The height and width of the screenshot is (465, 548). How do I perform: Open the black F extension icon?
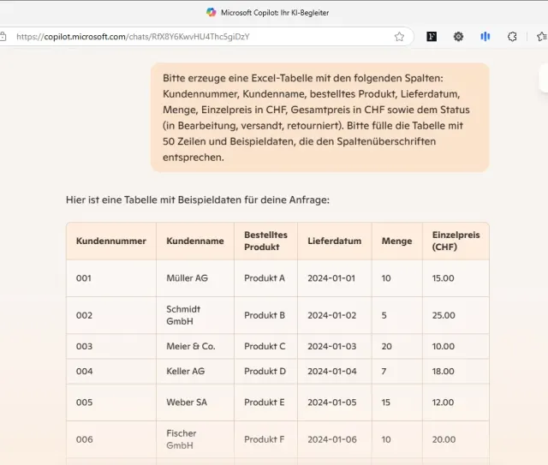coord(432,37)
